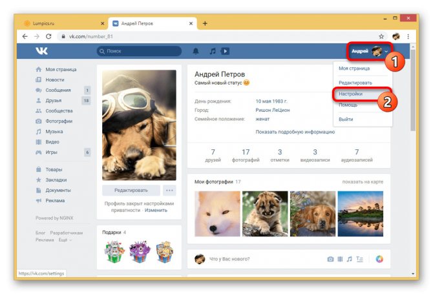433x294 pixels.
Task: Open Chrome three-dot menu
Action: click(408, 36)
